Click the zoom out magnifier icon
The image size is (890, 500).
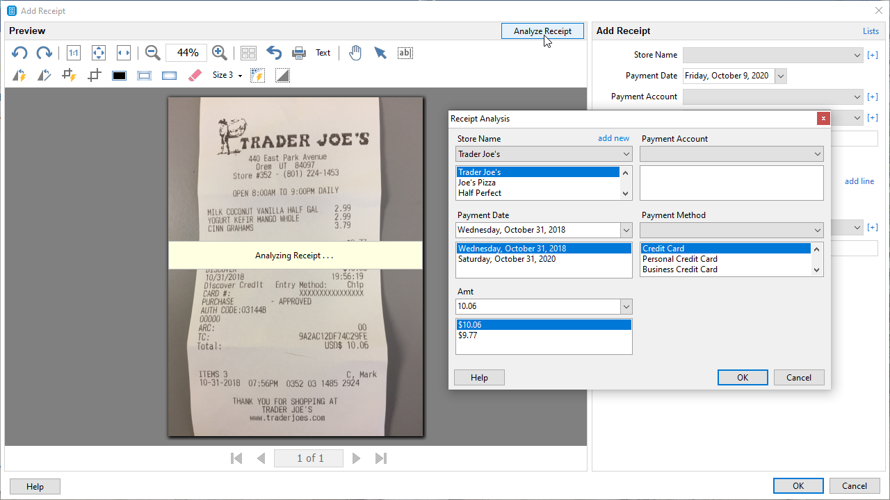point(152,53)
